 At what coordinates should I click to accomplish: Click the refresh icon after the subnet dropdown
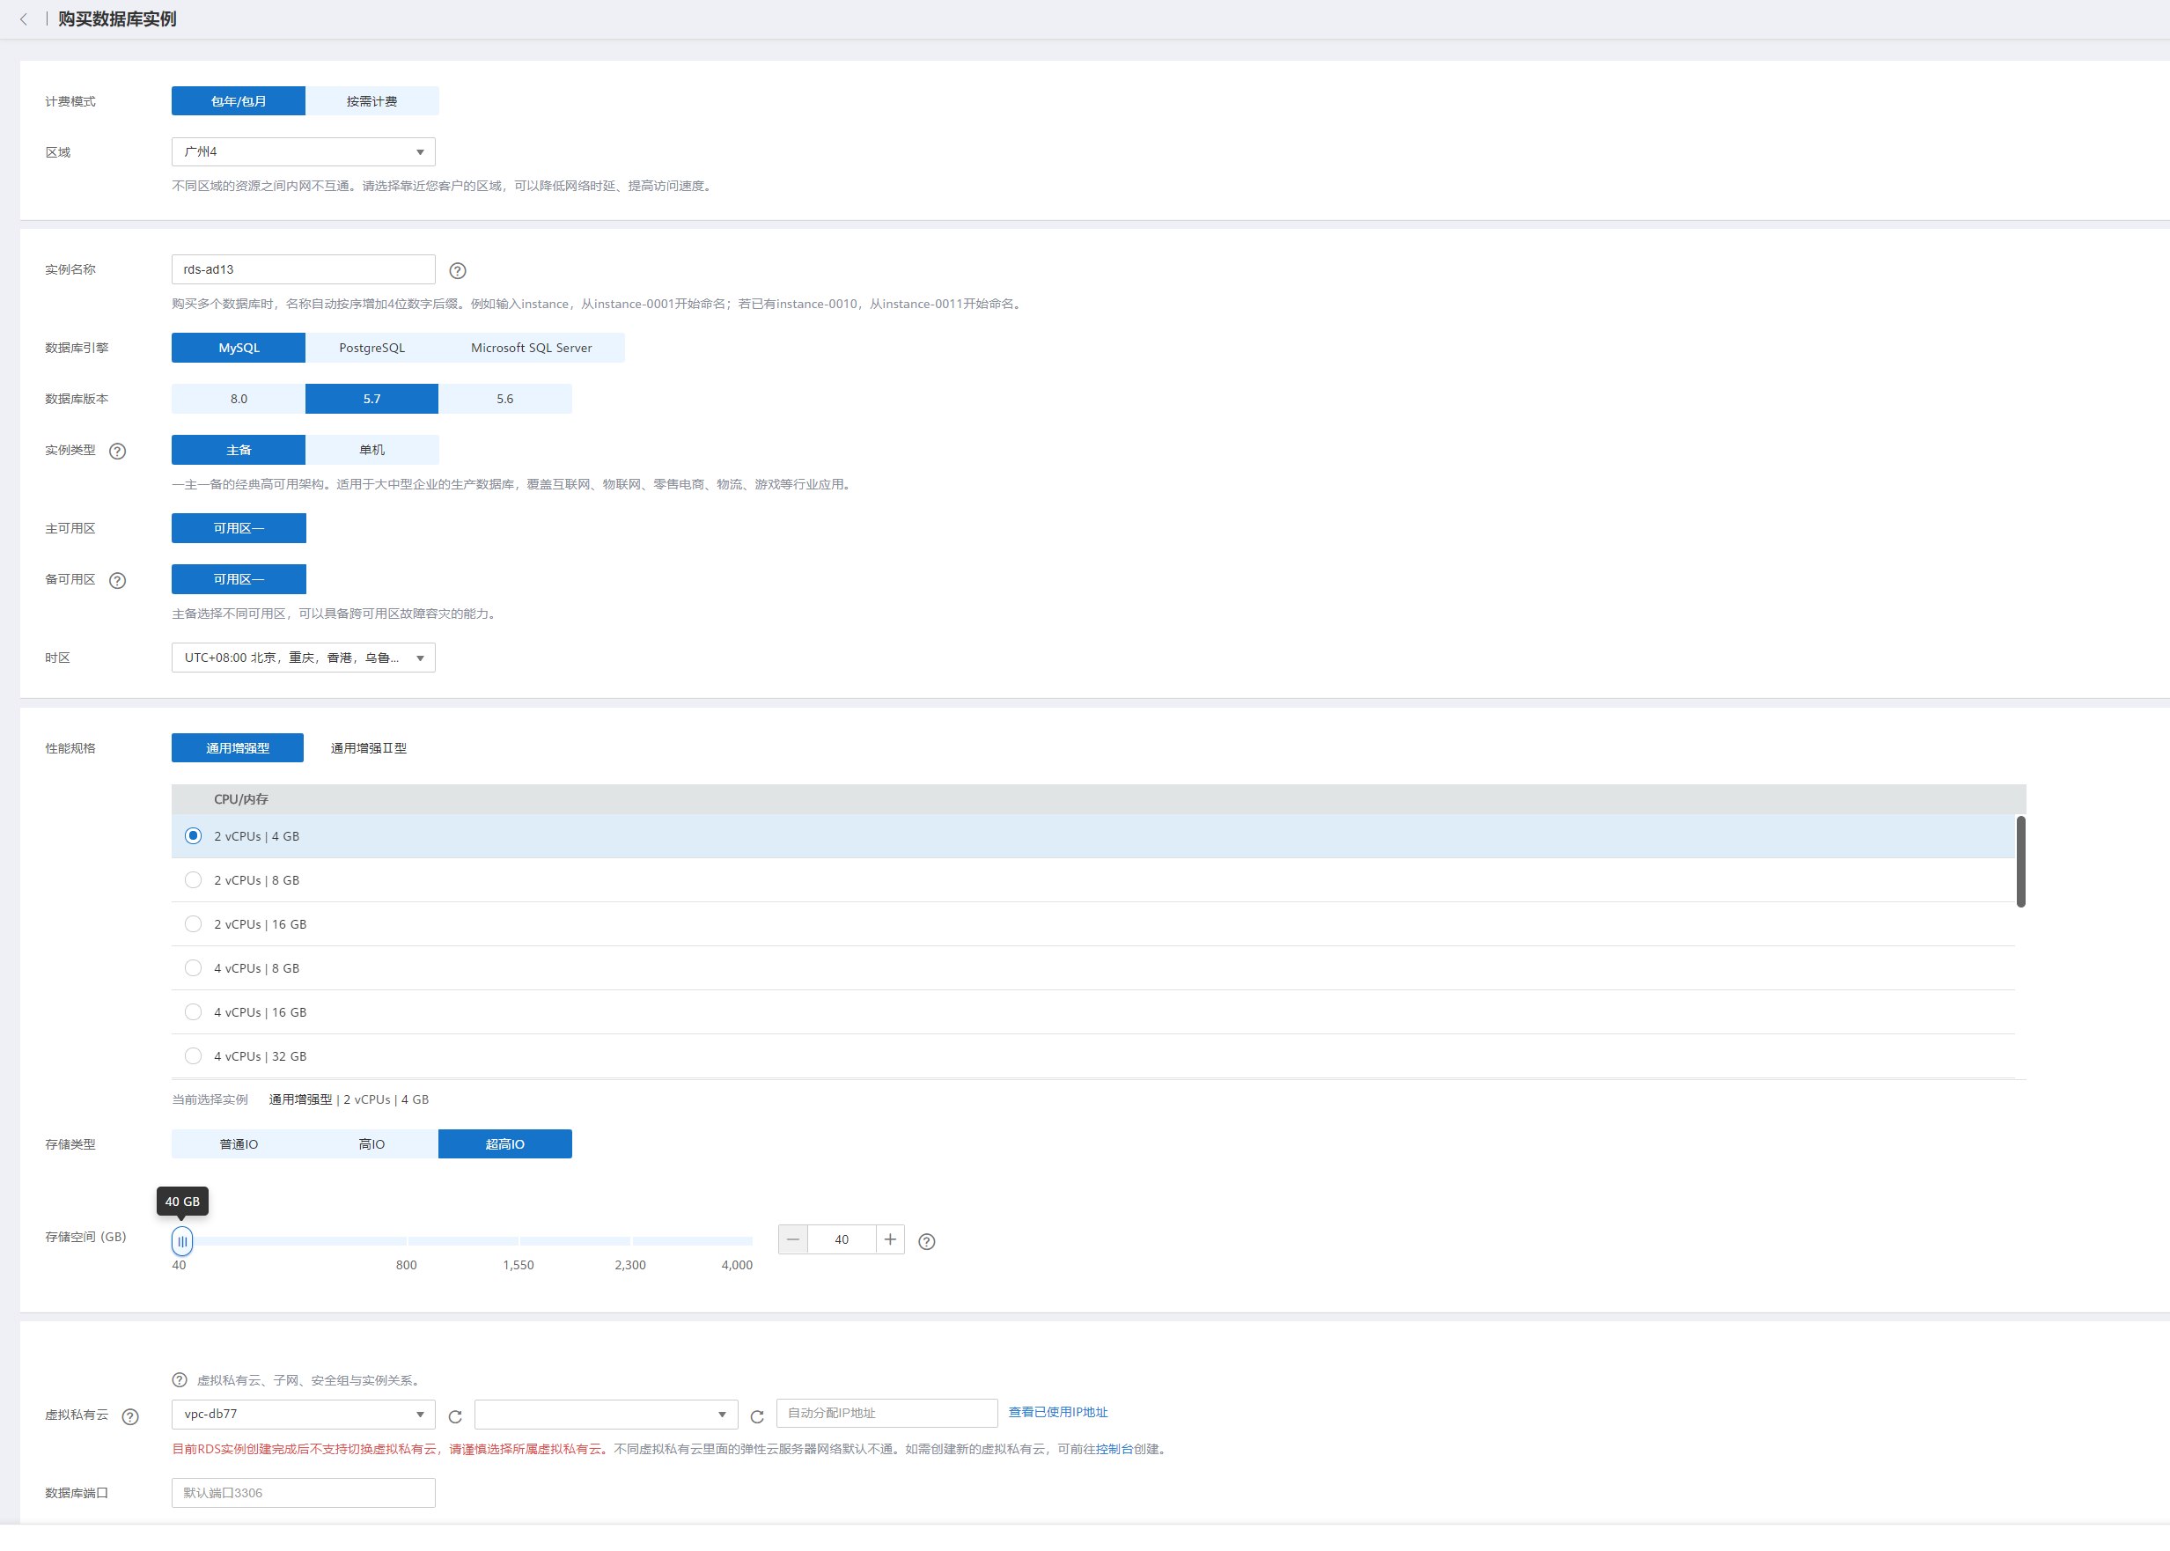tap(757, 1416)
